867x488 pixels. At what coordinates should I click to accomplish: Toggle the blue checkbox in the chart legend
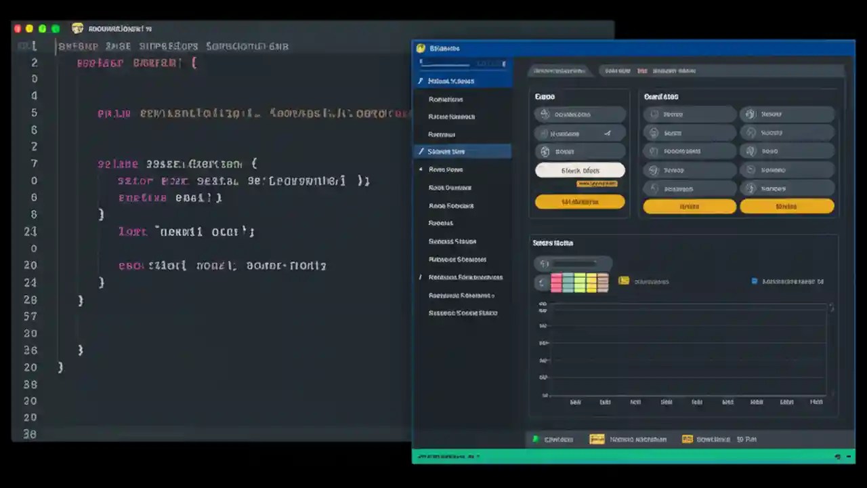coord(754,281)
